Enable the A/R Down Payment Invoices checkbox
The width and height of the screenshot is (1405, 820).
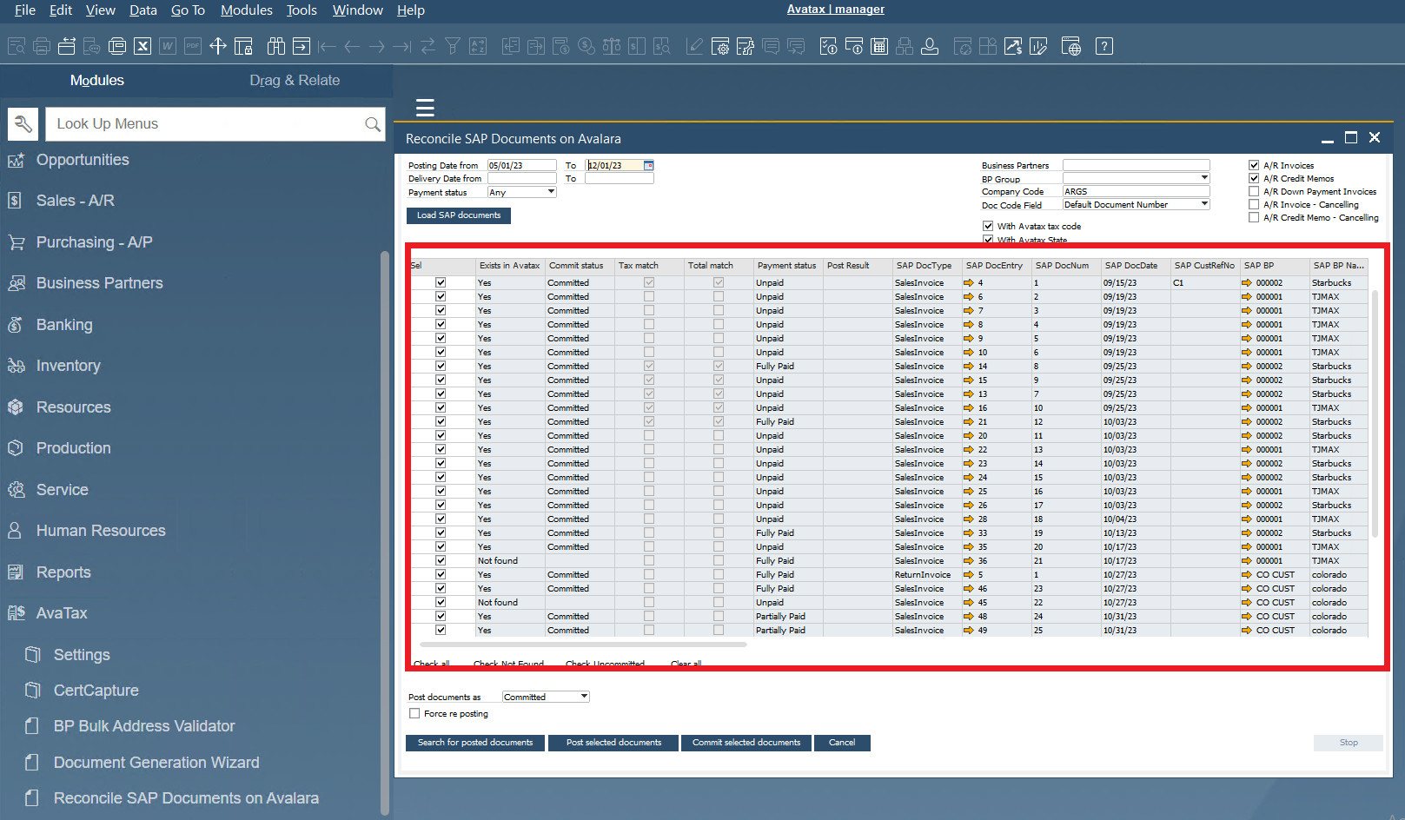tap(1254, 191)
